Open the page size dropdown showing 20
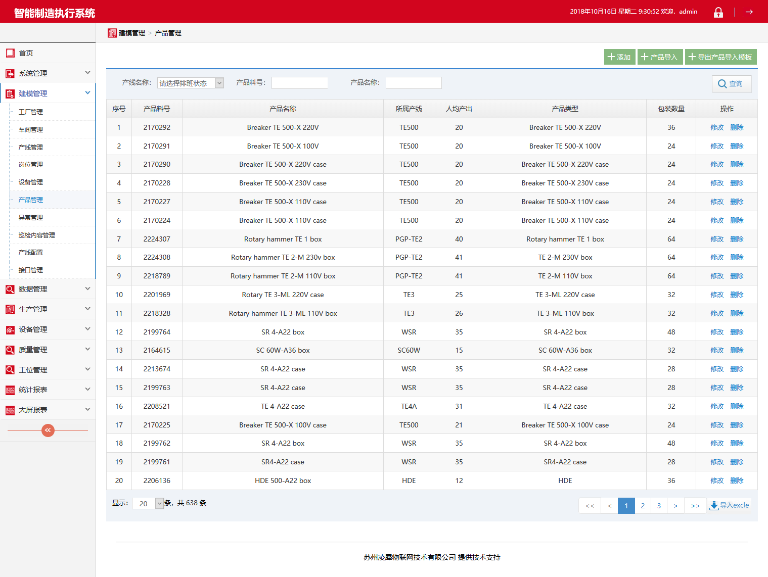Image resolution: width=768 pixels, height=577 pixels. point(148,503)
